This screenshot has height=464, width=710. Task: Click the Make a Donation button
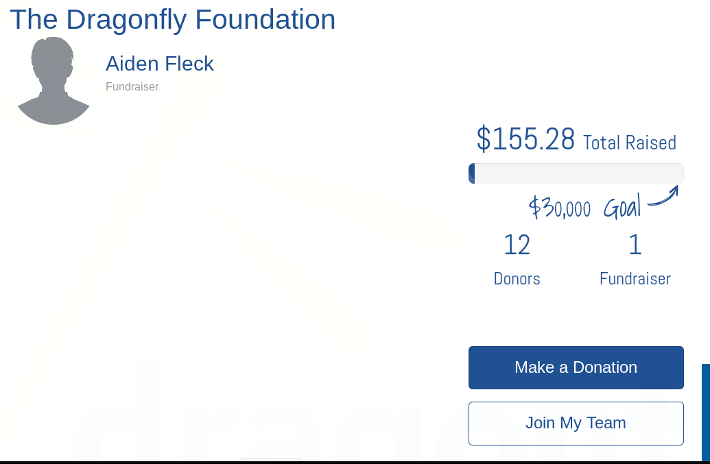click(576, 367)
